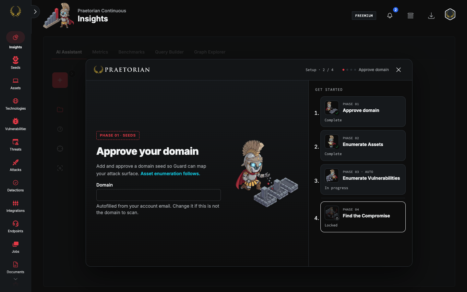Click the Phase 02 gladiator thumbnail
Viewport: 467px width, 292px height.
click(332, 141)
